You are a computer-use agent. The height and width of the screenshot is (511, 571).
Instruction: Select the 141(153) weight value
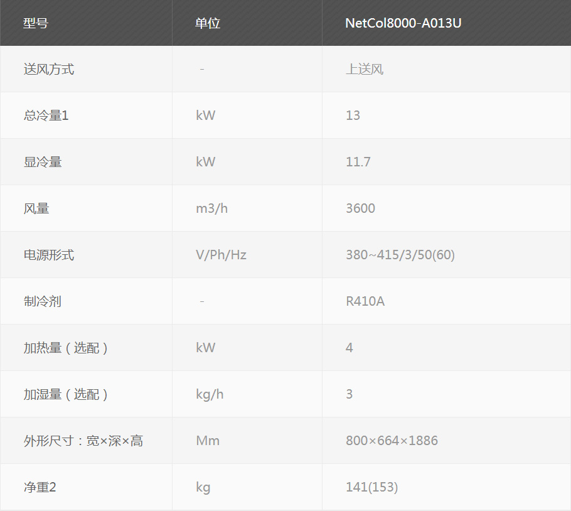[x=372, y=487]
